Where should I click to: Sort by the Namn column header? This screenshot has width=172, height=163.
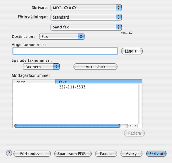[x=34, y=82]
